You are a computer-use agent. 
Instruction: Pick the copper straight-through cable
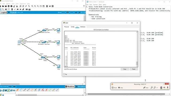25,90
